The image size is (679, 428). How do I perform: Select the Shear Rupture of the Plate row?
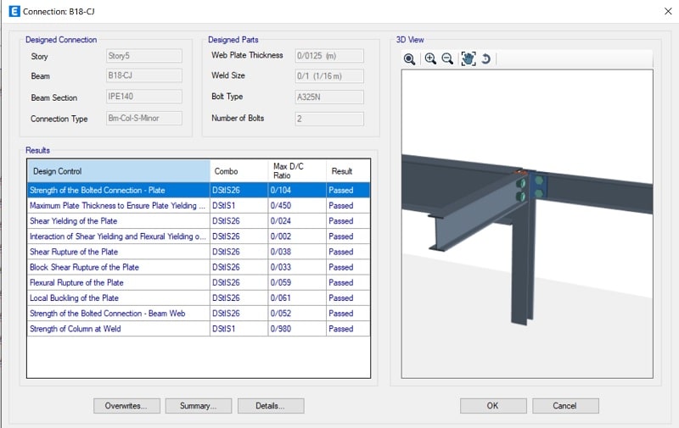point(199,252)
